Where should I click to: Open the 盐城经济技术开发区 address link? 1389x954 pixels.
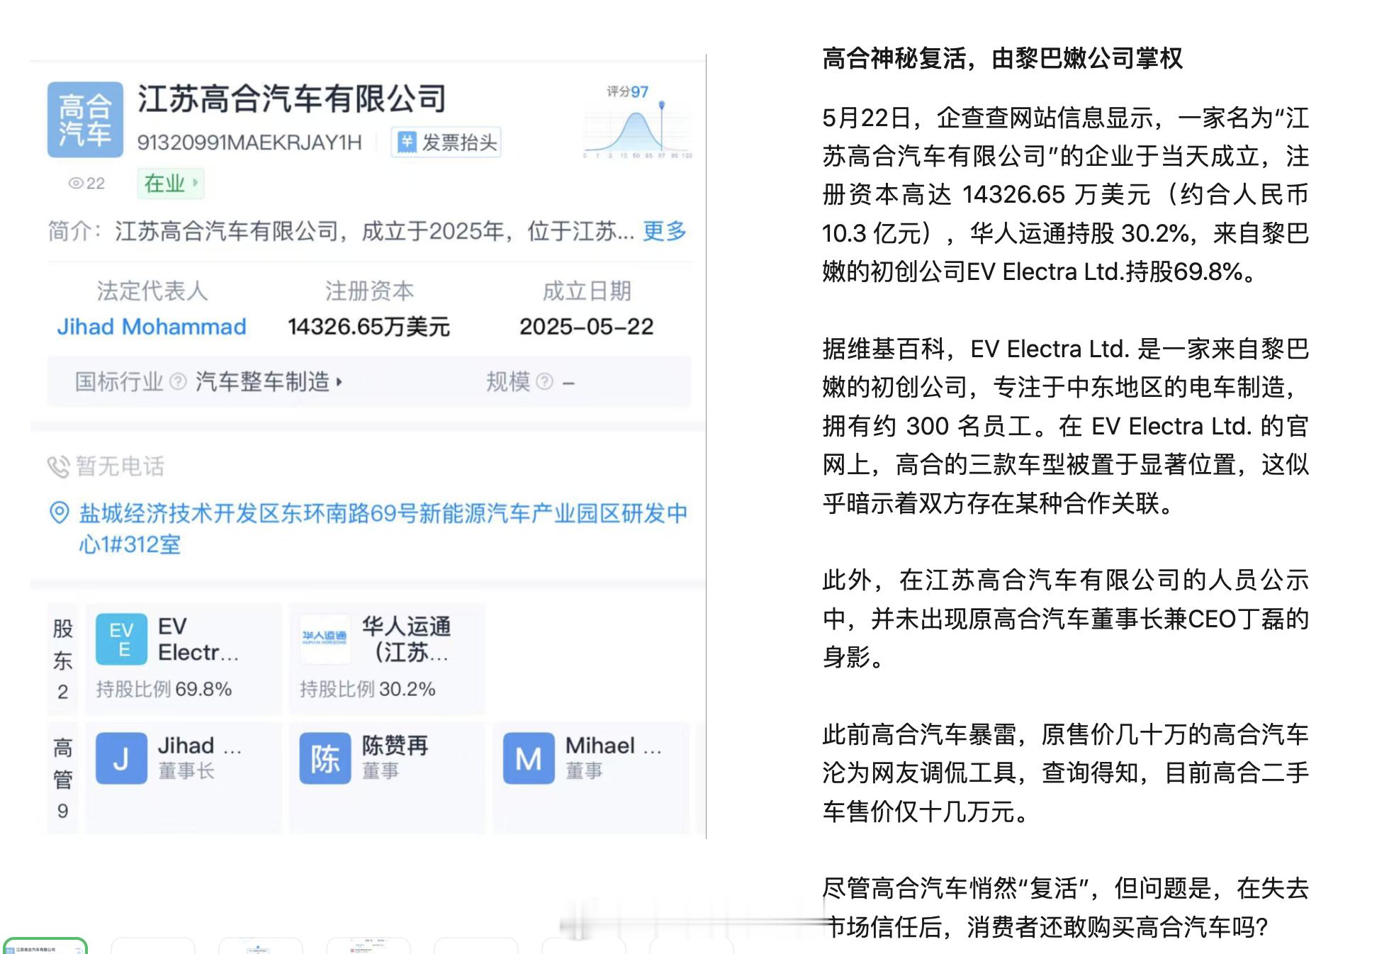click(x=383, y=529)
